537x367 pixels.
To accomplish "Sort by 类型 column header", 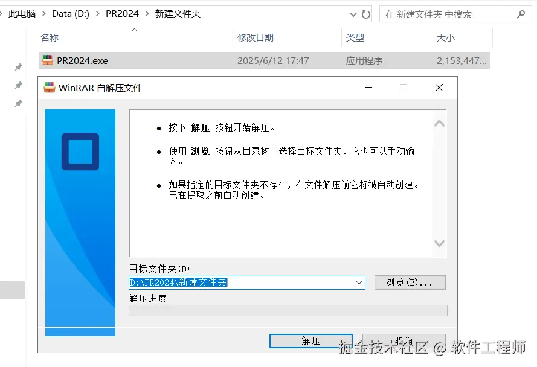I will pos(355,37).
